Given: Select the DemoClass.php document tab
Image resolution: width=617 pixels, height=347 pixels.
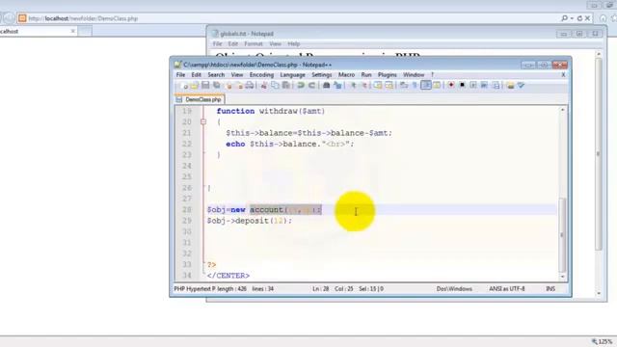Looking at the screenshot, I should (x=200, y=99).
